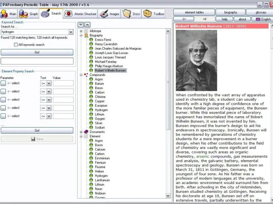Open the element tables panel
Viewport: 273px width, 204px height.
click(194, 12)
